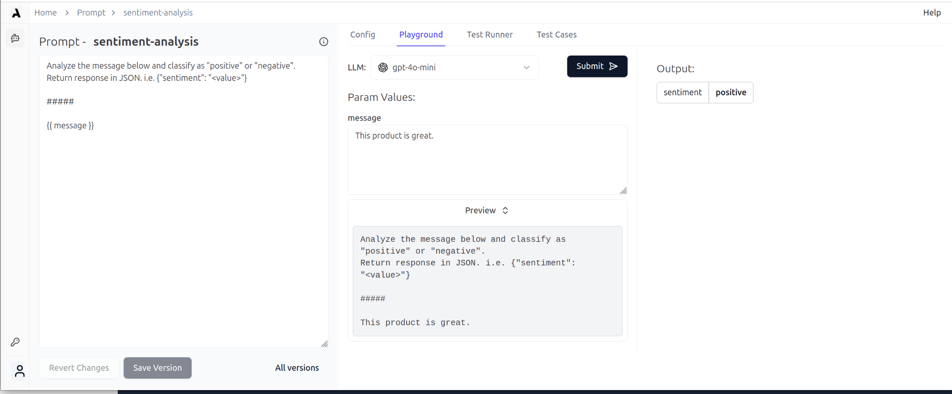Click inside the prompt template editor
This screenshot has width=952, height=394.
pyautogui.click(x=183, y=201)
